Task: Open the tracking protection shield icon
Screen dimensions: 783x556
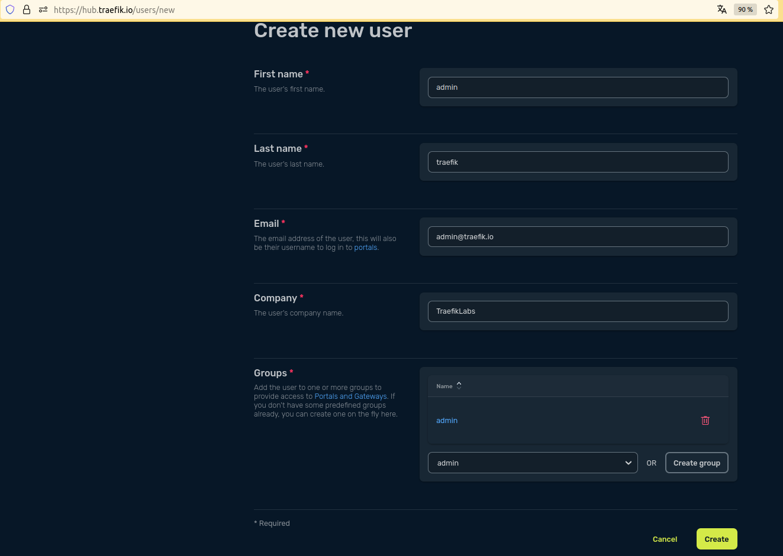Action: pos(9,9)
